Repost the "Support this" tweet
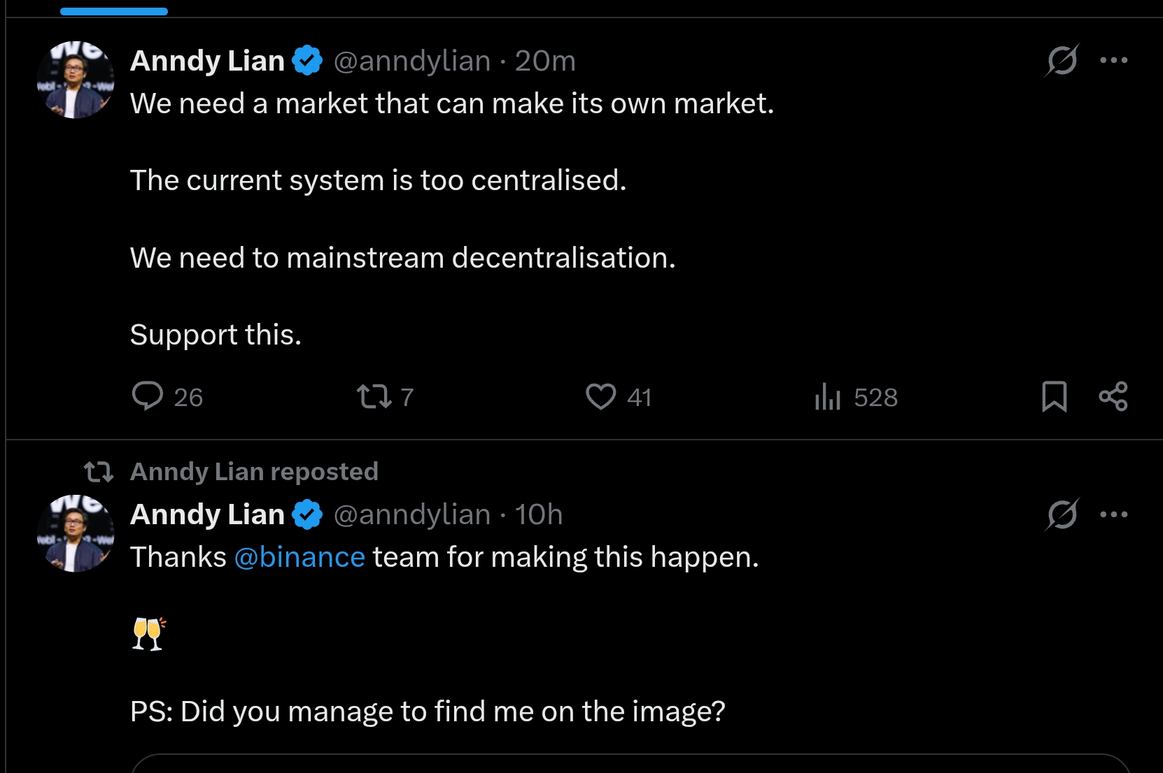Image resolution: width=1163 pixels, height=773 pixels. [x=374, y=396]
